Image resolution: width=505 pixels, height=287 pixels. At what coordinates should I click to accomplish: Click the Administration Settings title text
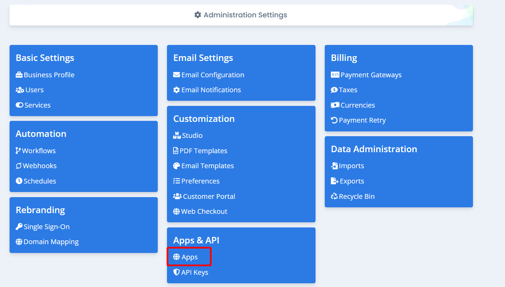245,15
